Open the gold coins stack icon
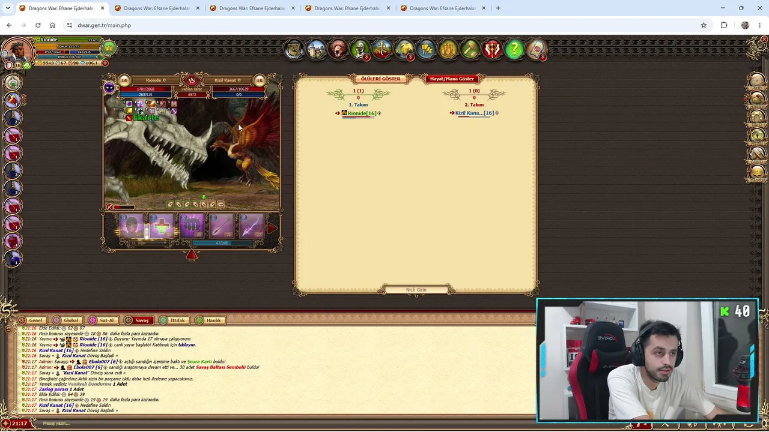 pos(448,49)
